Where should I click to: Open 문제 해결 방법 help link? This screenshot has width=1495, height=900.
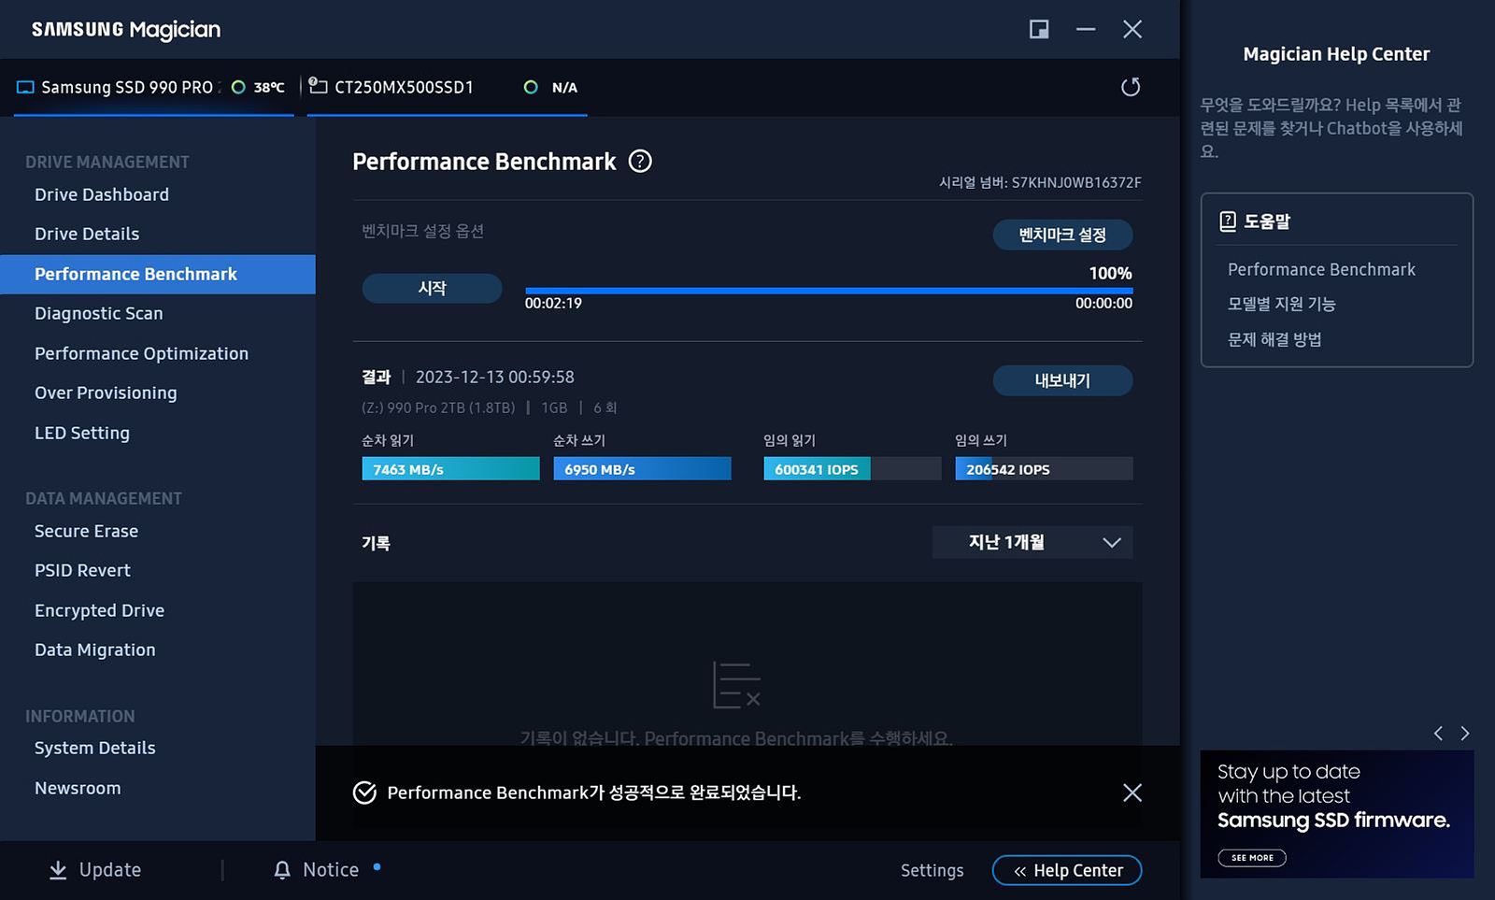1274,339
